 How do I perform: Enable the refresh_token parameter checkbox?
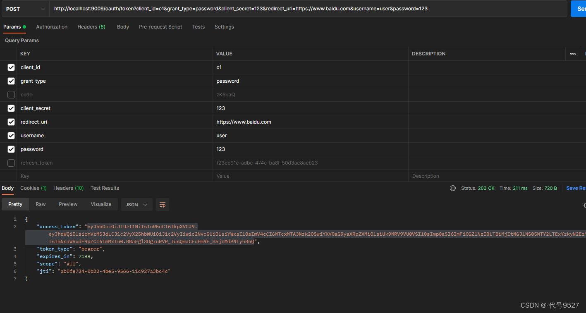point(11,163)
